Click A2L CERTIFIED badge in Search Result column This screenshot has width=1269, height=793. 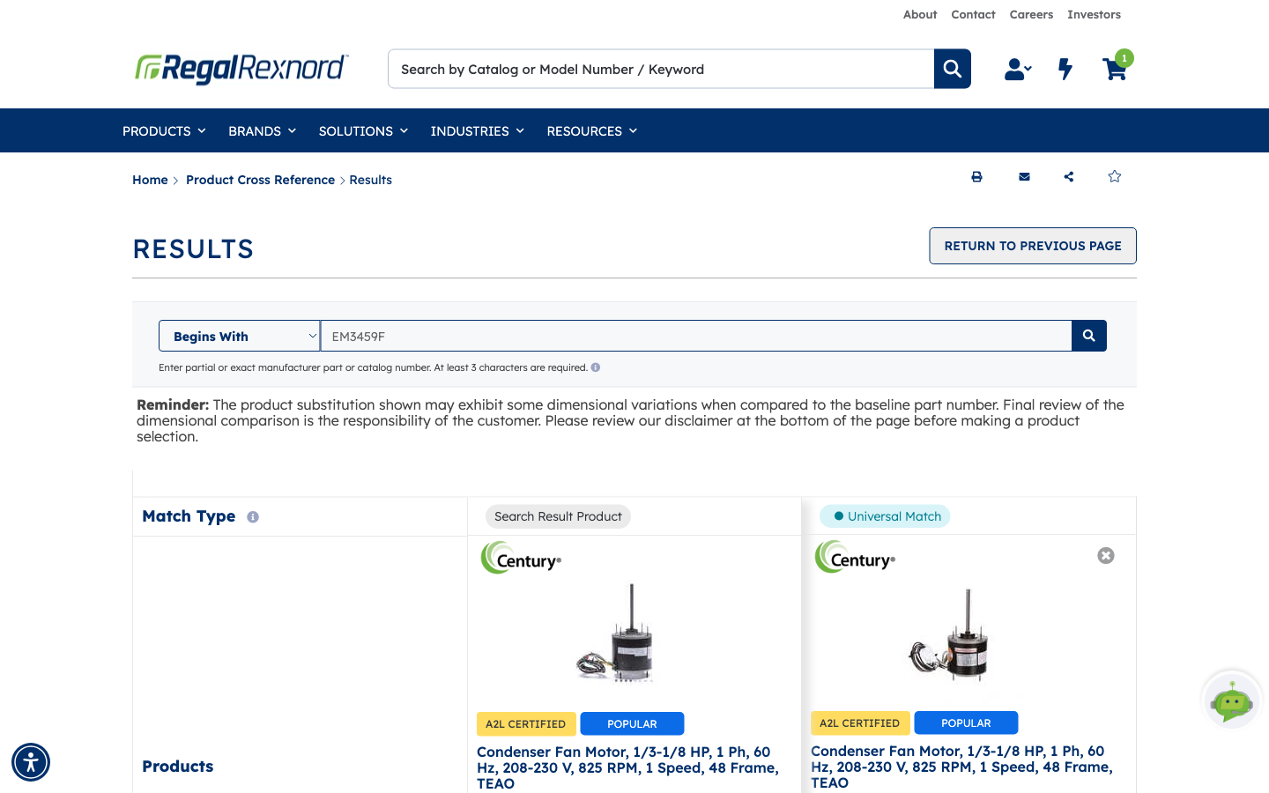pyautogui.click(x=526, y=723)
